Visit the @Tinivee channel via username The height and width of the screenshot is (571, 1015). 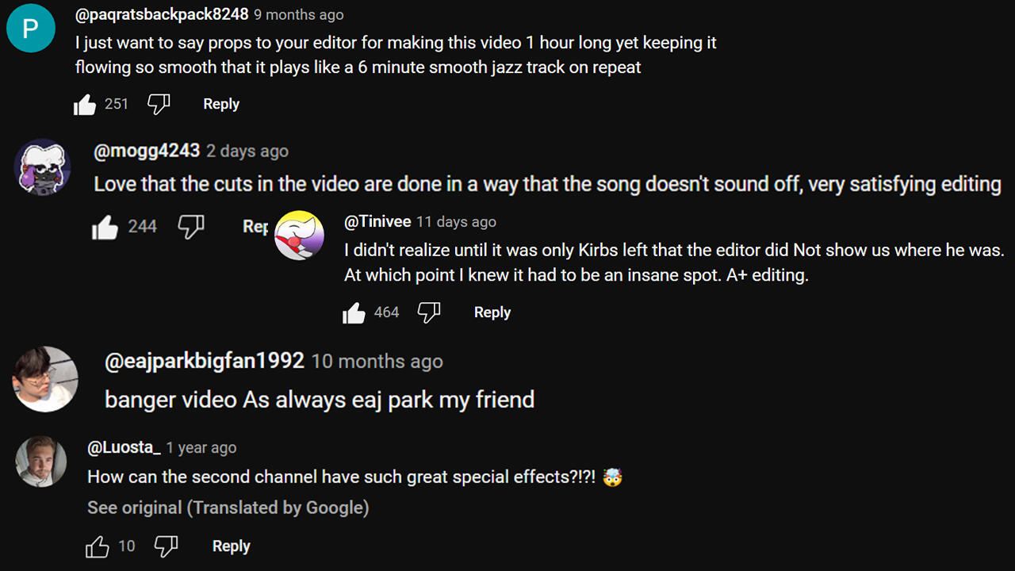377,222
